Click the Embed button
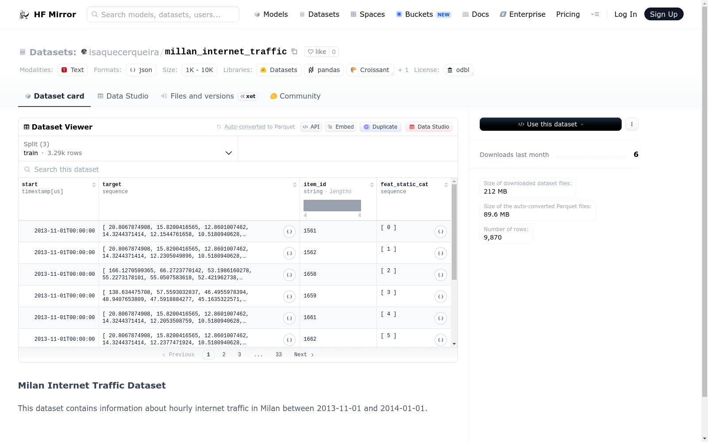 click(341, 127)
